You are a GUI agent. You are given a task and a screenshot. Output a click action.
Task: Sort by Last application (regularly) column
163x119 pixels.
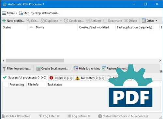pyautogui.click(x=134, y=27)
